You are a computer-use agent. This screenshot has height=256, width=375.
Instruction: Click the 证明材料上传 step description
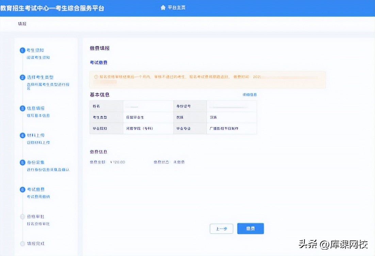point(38,143)
